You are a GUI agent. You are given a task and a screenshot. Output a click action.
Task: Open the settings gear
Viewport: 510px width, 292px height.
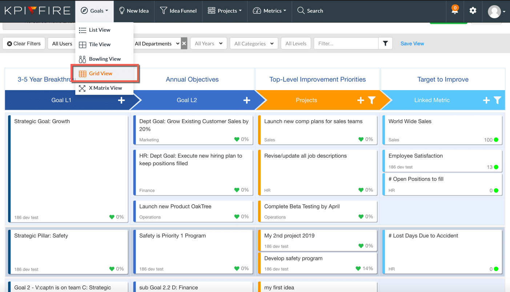pyautogui.click(x=473, y=11)
